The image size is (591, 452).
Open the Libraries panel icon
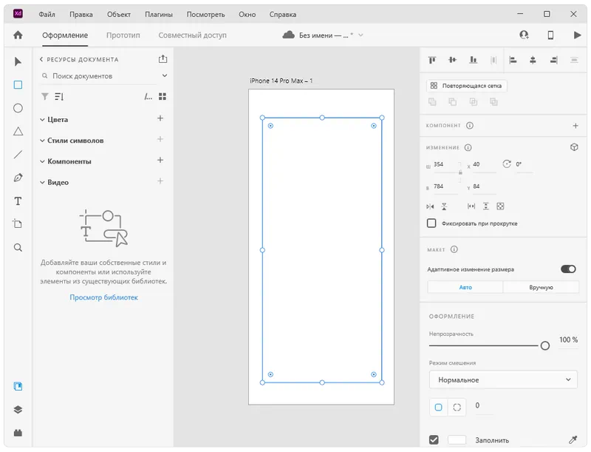[18, 386]
